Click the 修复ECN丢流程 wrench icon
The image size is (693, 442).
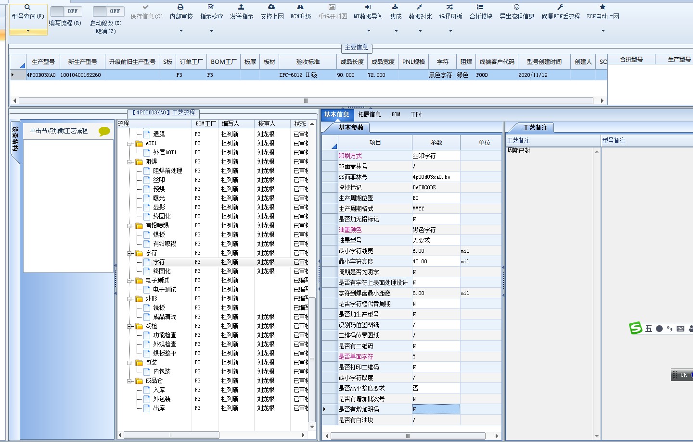[560, 7]
